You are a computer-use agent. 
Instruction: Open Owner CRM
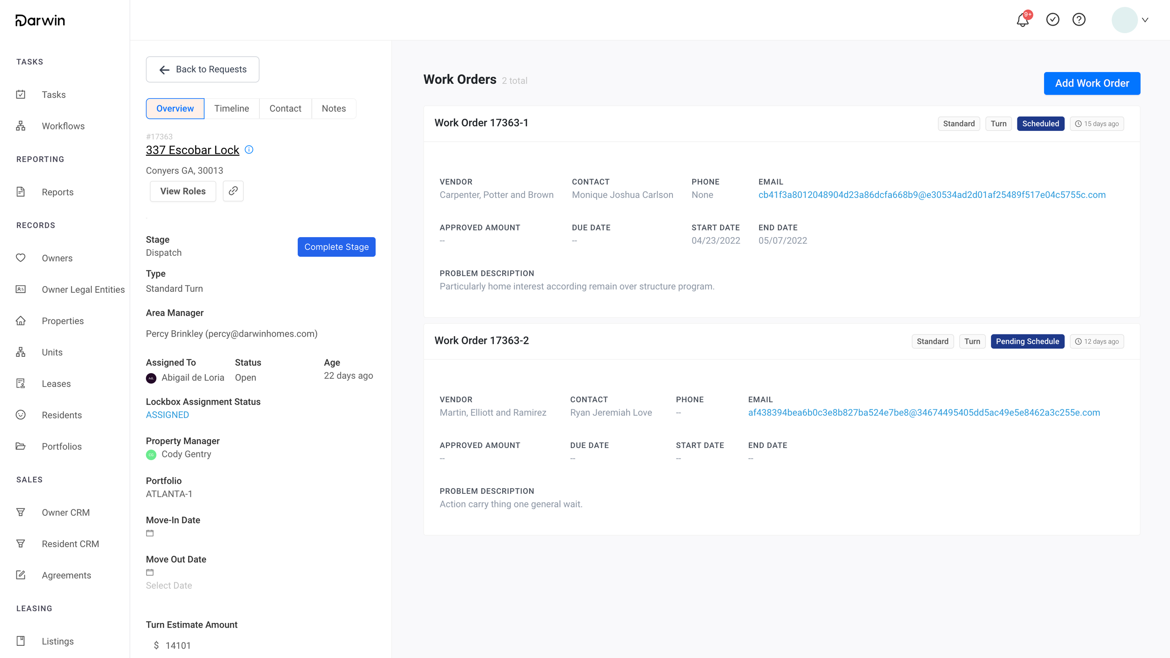[x=66, y=512]
